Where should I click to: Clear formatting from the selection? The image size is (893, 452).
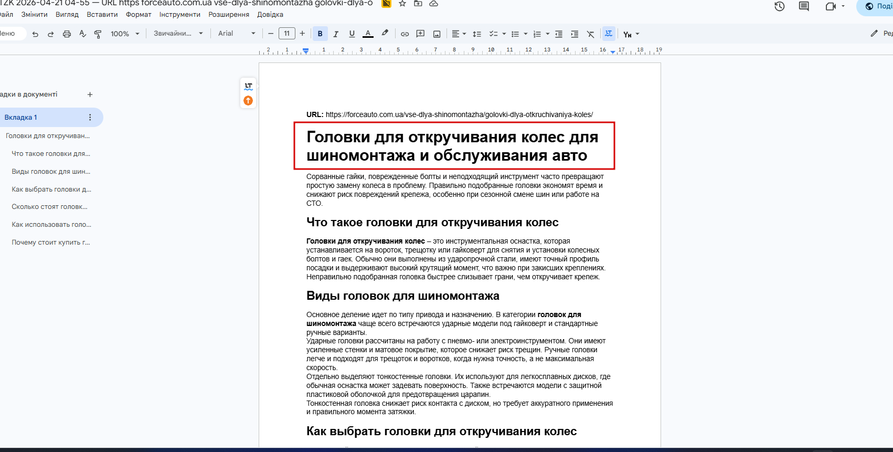[590, 34]
